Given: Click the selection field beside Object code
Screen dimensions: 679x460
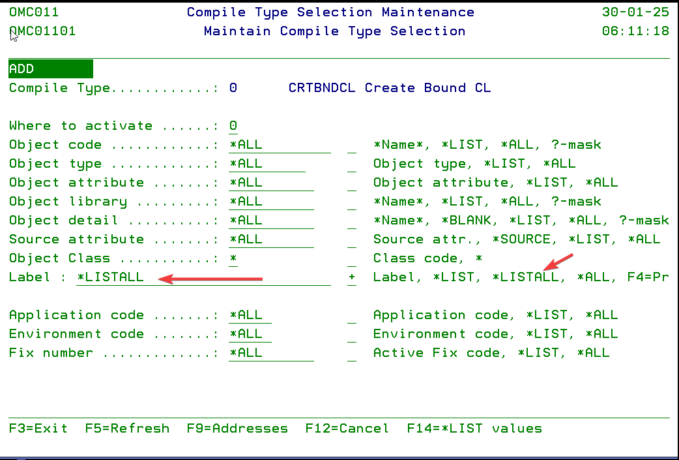Looking at the screenshot, I should tap(352, 145).
